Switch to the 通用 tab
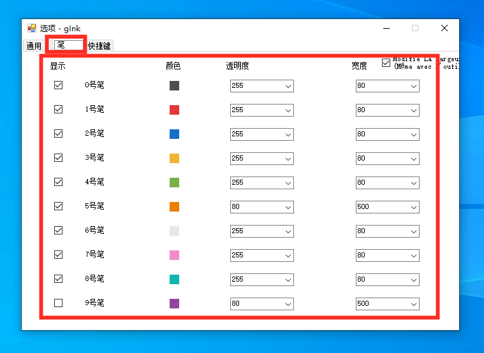 click(x=34, y=46)
